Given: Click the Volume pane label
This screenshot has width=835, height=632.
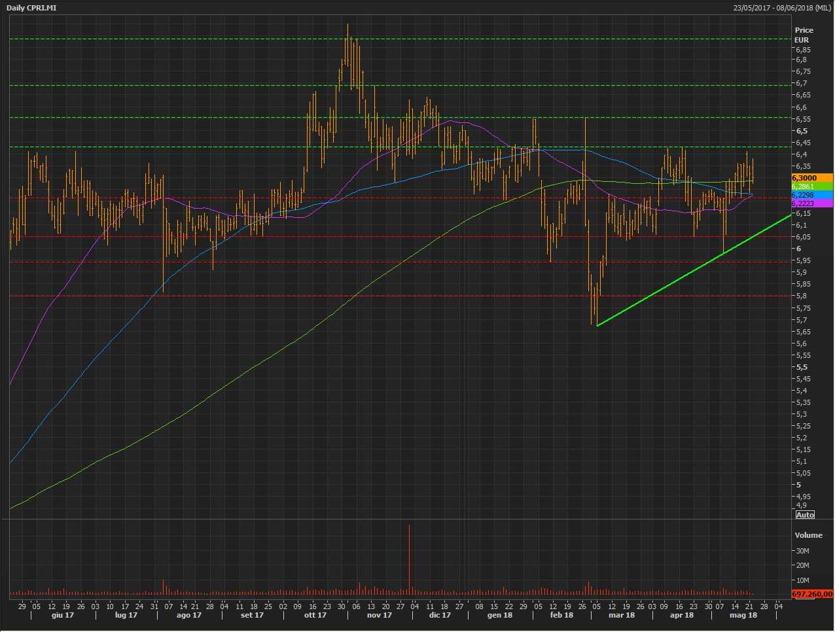Looking at the screenshot, I should (808, 535).
